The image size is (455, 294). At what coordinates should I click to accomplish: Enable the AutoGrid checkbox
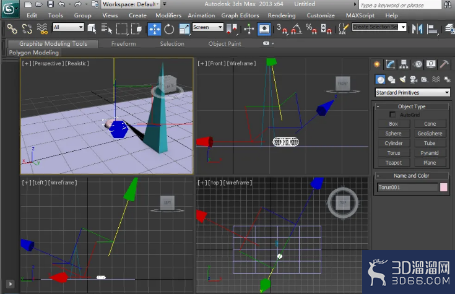pos(392,115)
